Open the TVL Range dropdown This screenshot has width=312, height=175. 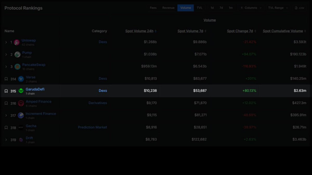click(278, 8)
